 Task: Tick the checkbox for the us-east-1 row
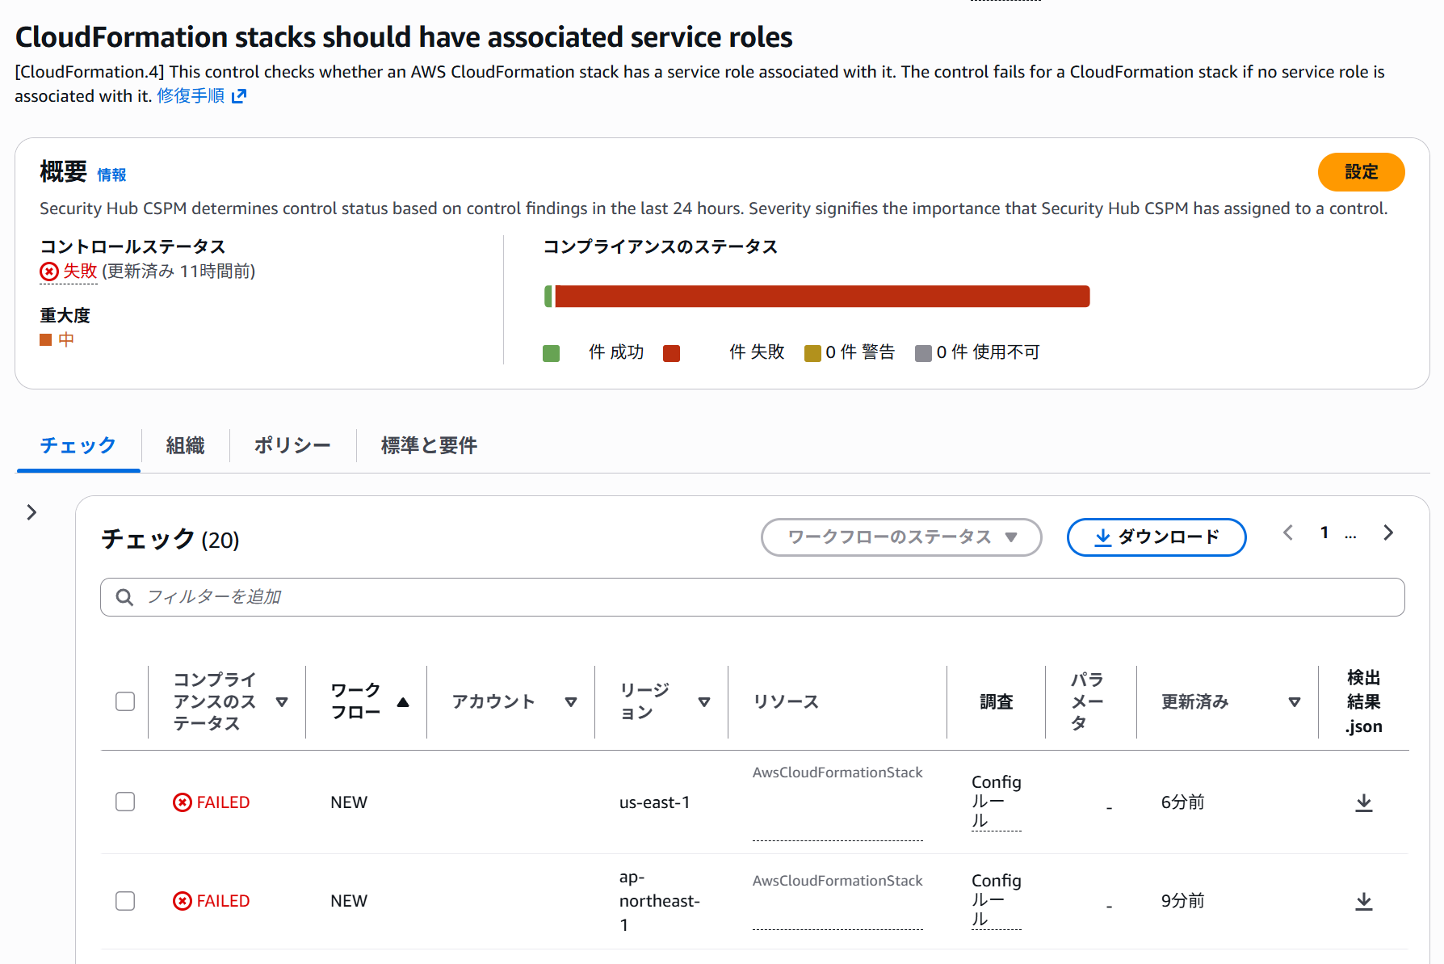click(x=125, y=802)
